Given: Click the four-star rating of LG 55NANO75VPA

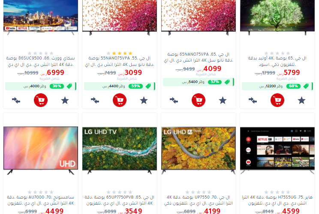Looking at the screenshot, I should click(120, 53).
